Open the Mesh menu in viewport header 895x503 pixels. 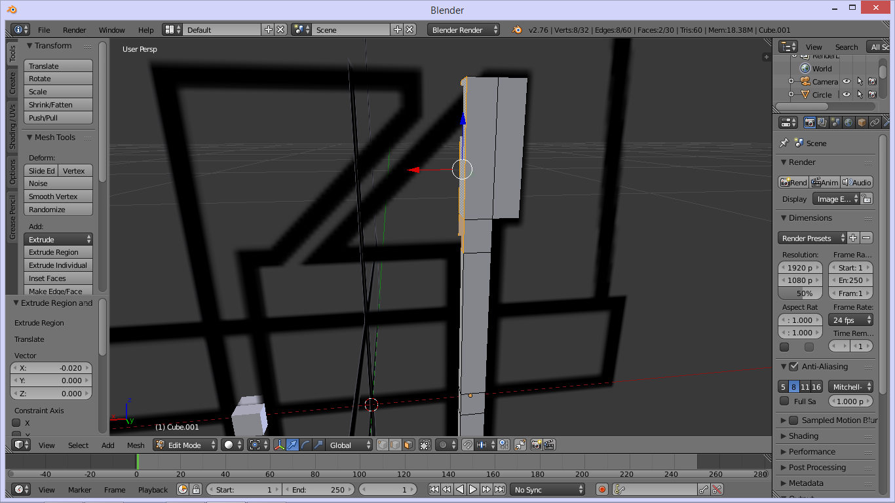click(136, 445)
